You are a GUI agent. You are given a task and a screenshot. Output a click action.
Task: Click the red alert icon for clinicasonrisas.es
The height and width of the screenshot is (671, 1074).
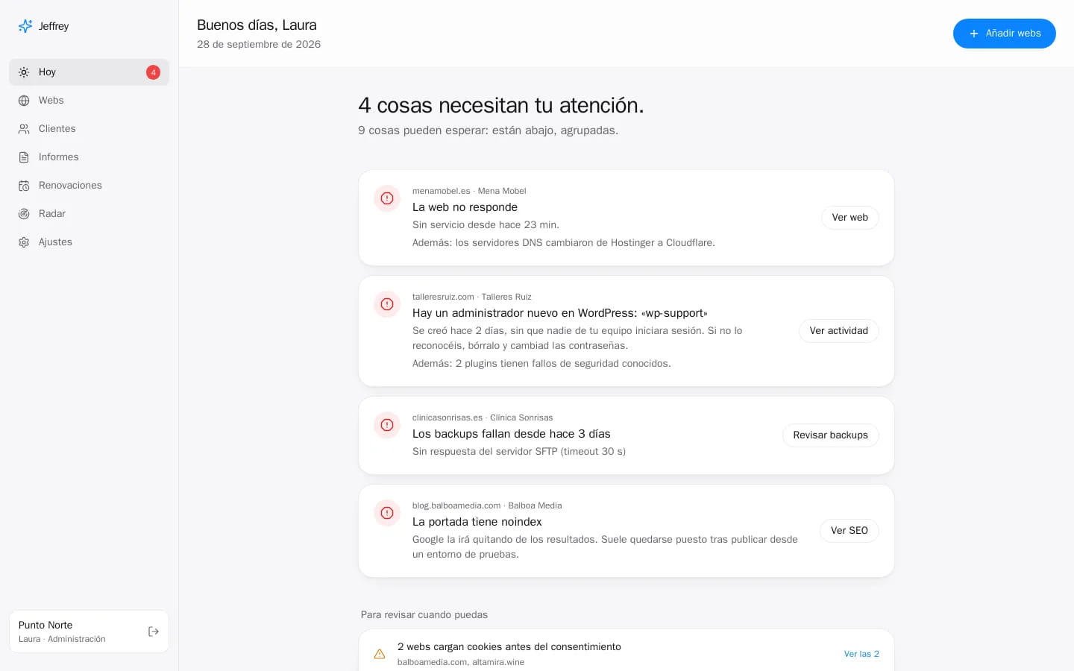click(x=387, y=425)
